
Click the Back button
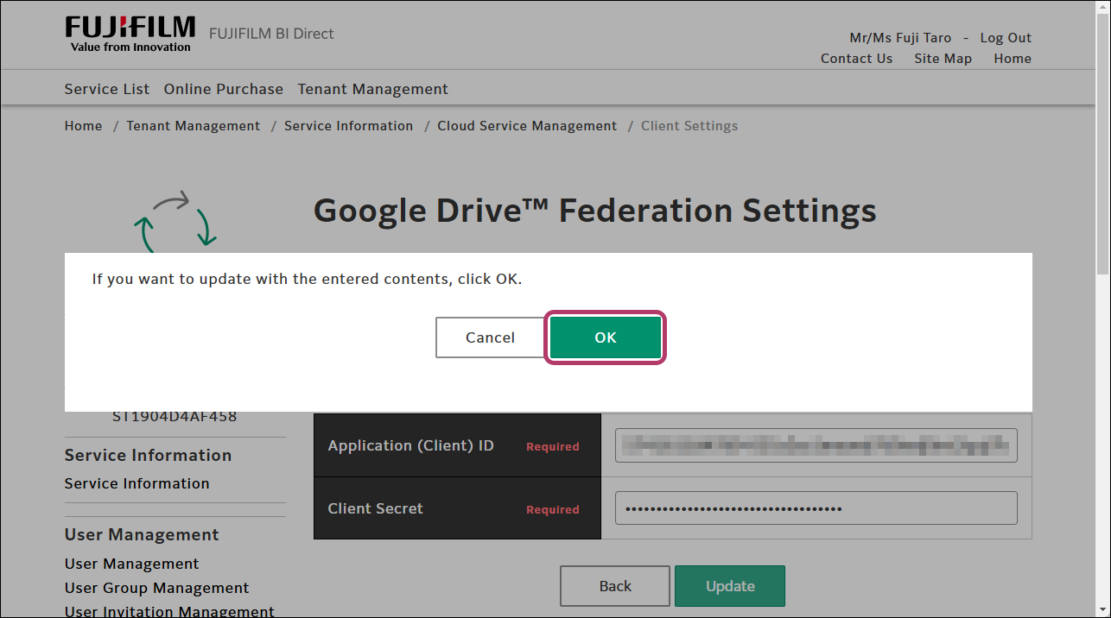[x=614, y=586]
